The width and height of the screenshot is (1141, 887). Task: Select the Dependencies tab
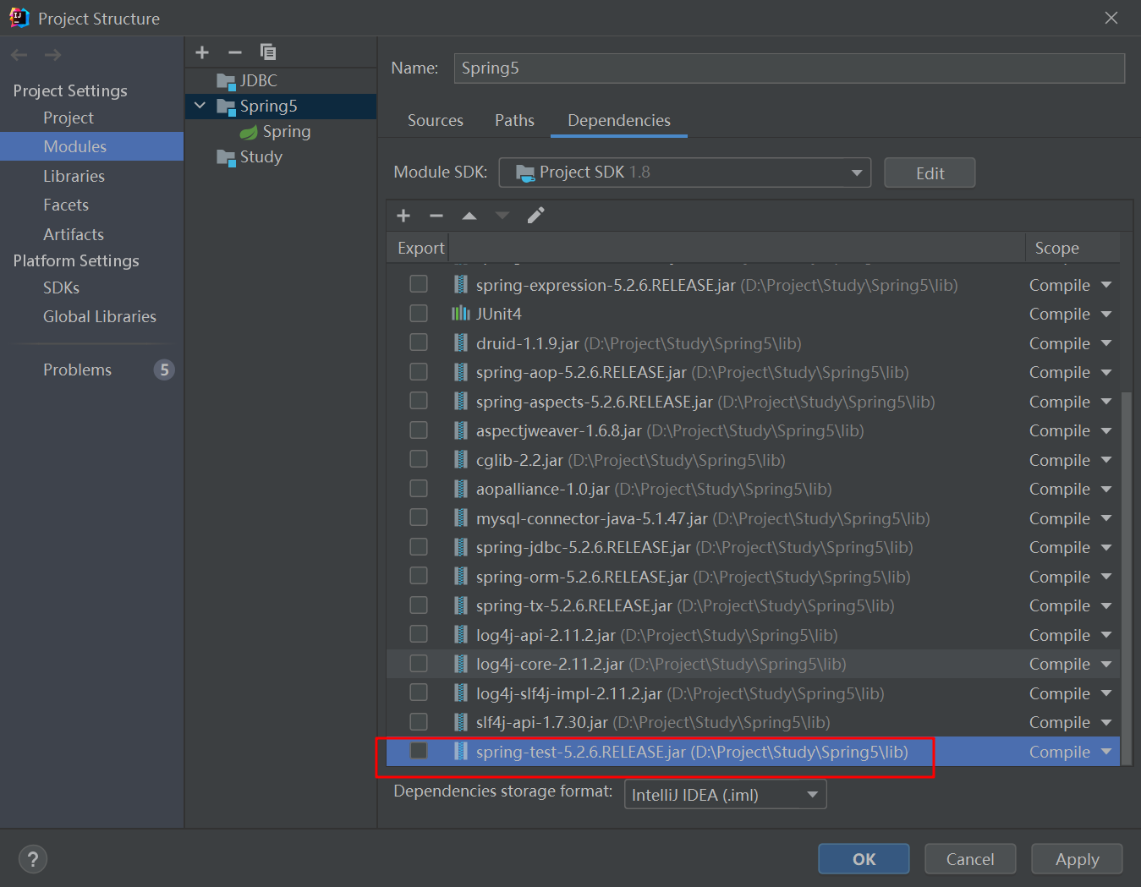(x=619, y=120)
